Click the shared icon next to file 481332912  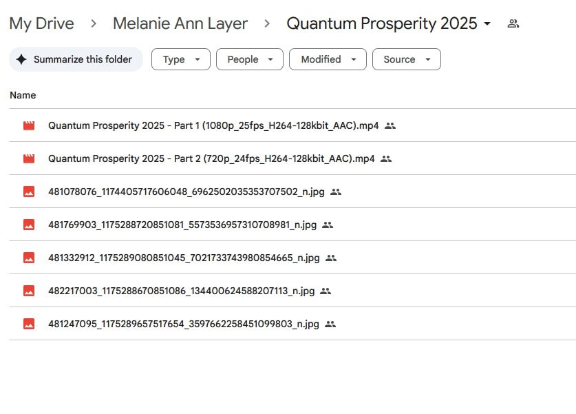pyautogui.click(x=330, y=258)
